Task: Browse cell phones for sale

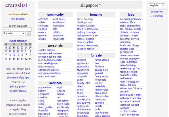Action: tap(83, 106)
